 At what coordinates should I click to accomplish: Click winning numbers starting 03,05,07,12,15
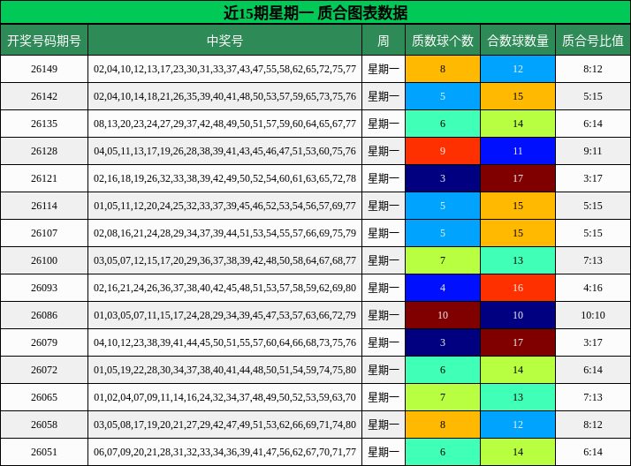(225, 259)
